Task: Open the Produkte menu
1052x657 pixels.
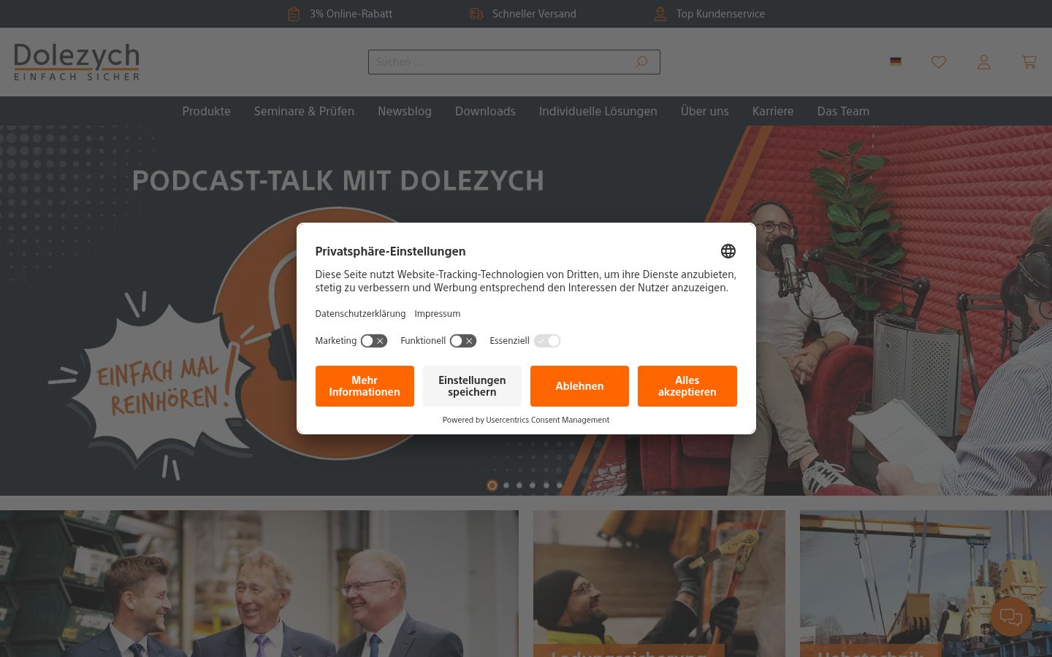Action: pyautogui.click(x=207, y=111)
